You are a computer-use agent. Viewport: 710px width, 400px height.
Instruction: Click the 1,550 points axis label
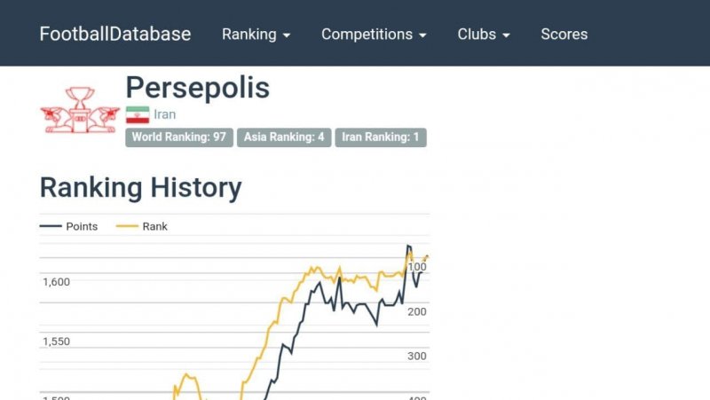tap(56, 341)
